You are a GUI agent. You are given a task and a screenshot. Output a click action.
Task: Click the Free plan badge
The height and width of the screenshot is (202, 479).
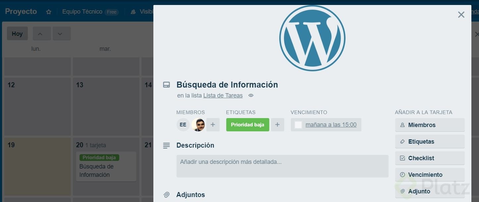[x=112, y=12]
